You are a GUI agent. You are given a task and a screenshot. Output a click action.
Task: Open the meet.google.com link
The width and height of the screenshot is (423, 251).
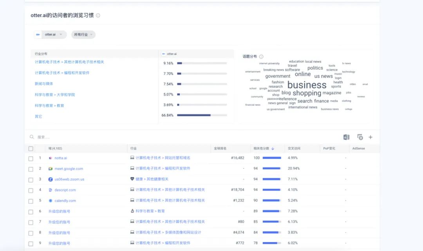click(69, 169)
